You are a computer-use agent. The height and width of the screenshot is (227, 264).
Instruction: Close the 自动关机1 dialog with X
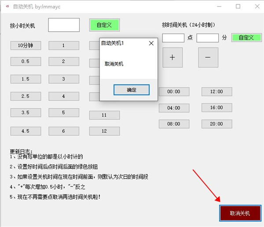pyautogui.click(x=151, y=43)
